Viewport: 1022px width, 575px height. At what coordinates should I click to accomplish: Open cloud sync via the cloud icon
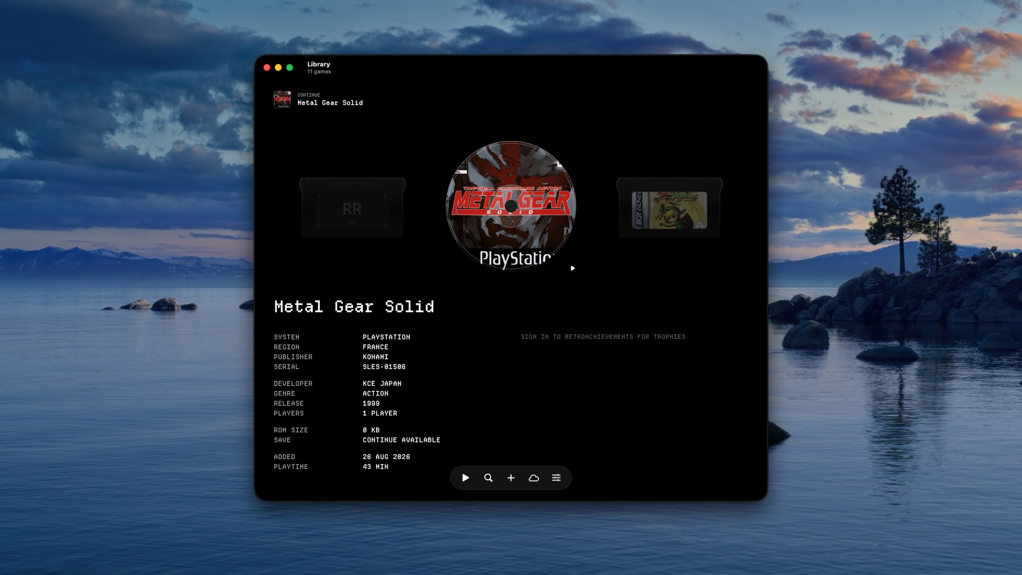[533, 478]
